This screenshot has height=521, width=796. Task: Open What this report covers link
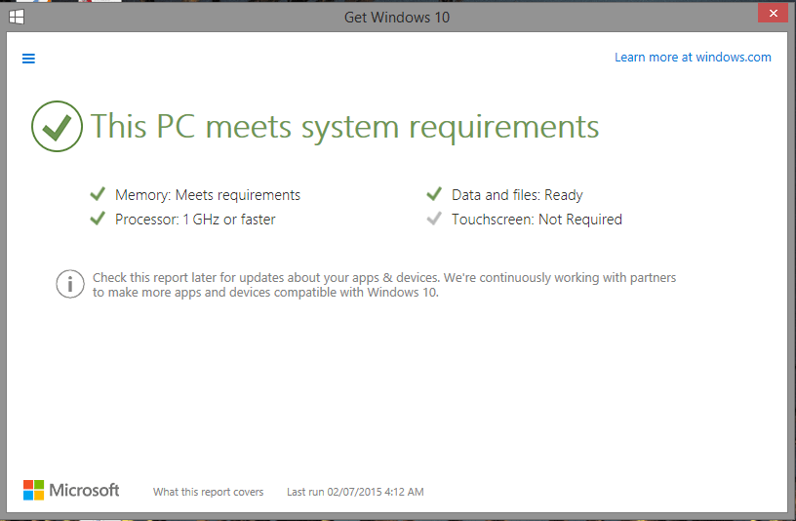click(208, 492)
